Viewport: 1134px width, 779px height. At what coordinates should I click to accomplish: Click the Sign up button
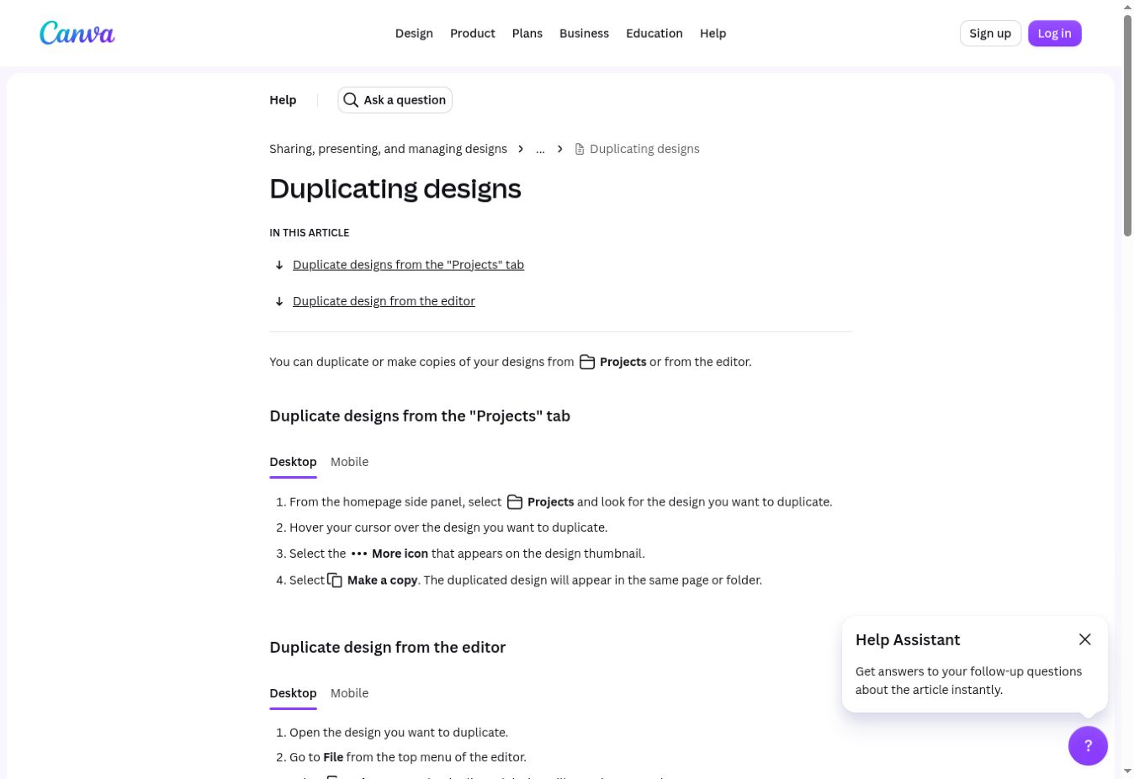[990, 34]
